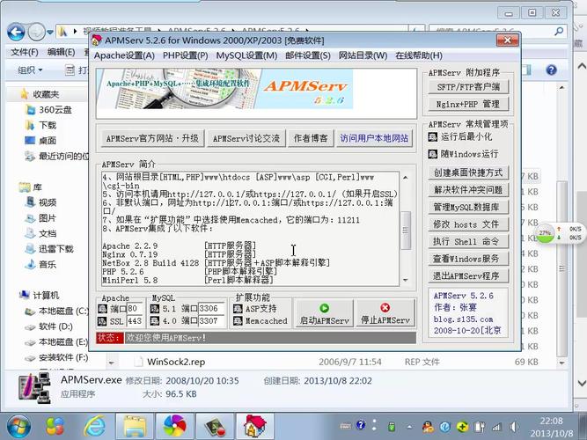Viewport: 587px width, 440px height.
Task: Click Explorer search magnifier icon
Action: [x=560, y=31]
